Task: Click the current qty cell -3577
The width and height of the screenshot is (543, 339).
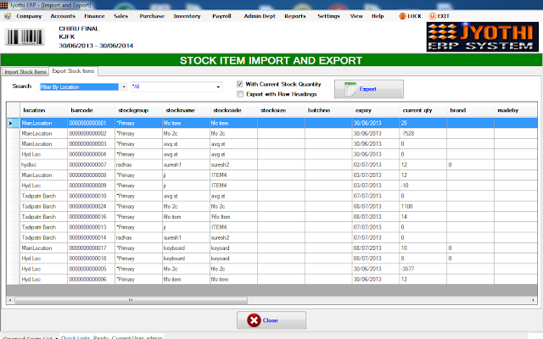Action: [423, 269]
